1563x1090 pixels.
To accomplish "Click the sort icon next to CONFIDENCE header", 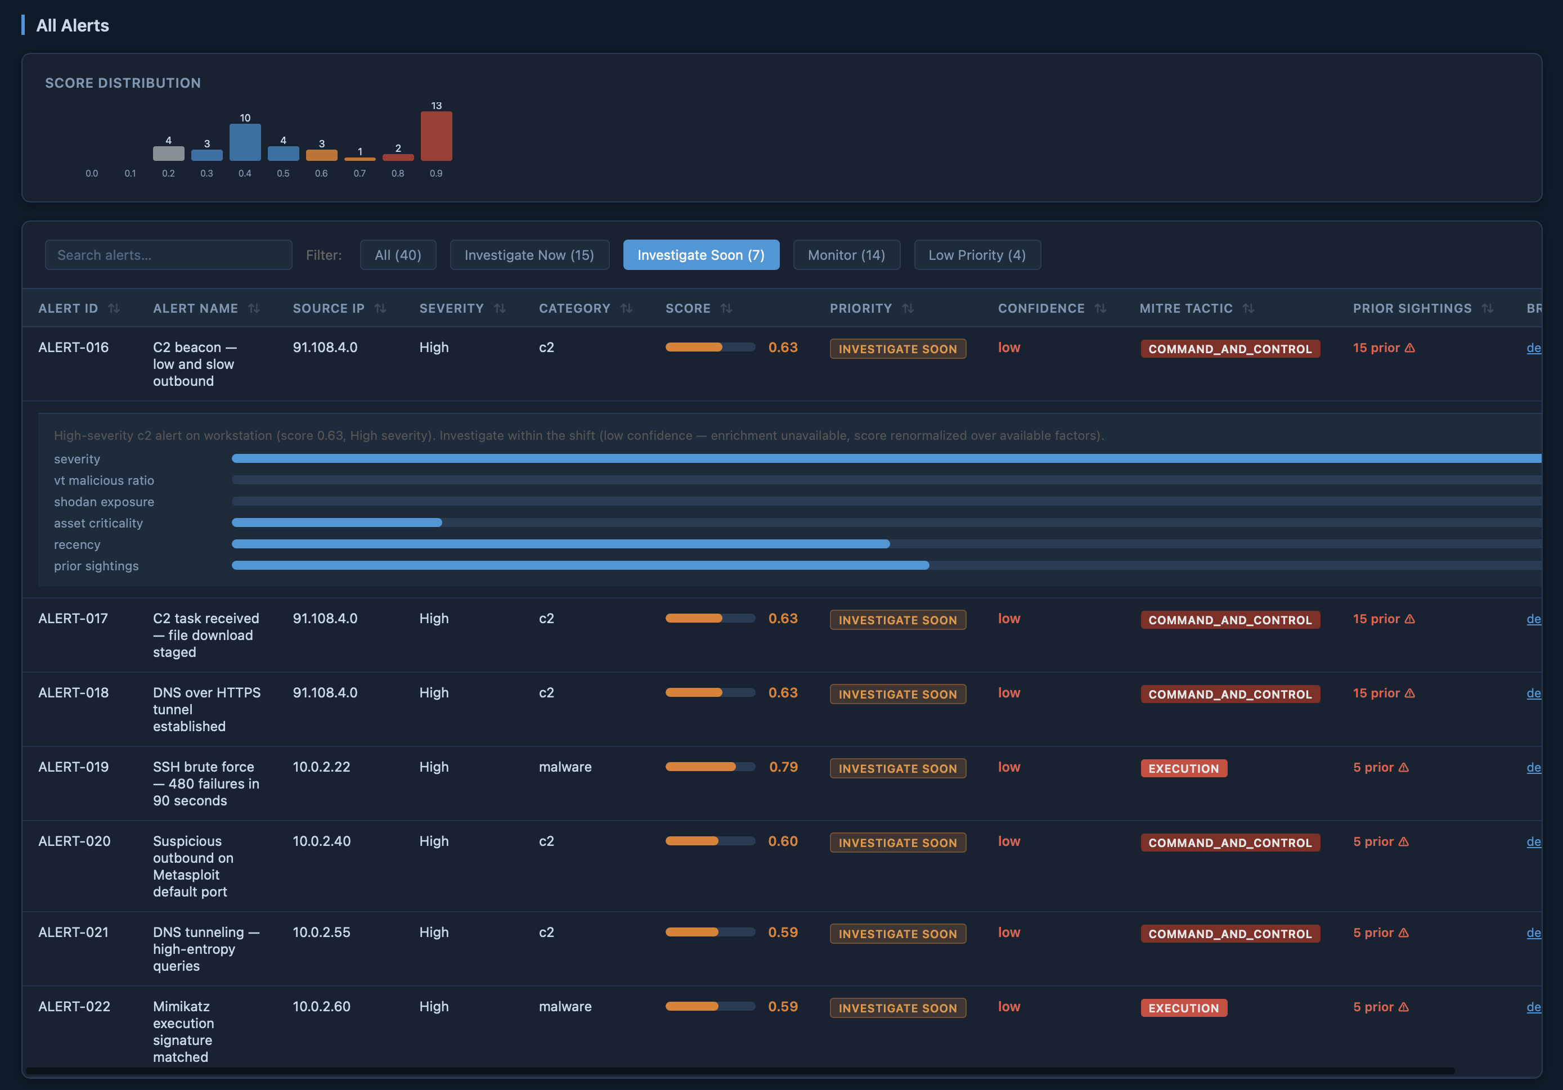I will point(1101,308).
